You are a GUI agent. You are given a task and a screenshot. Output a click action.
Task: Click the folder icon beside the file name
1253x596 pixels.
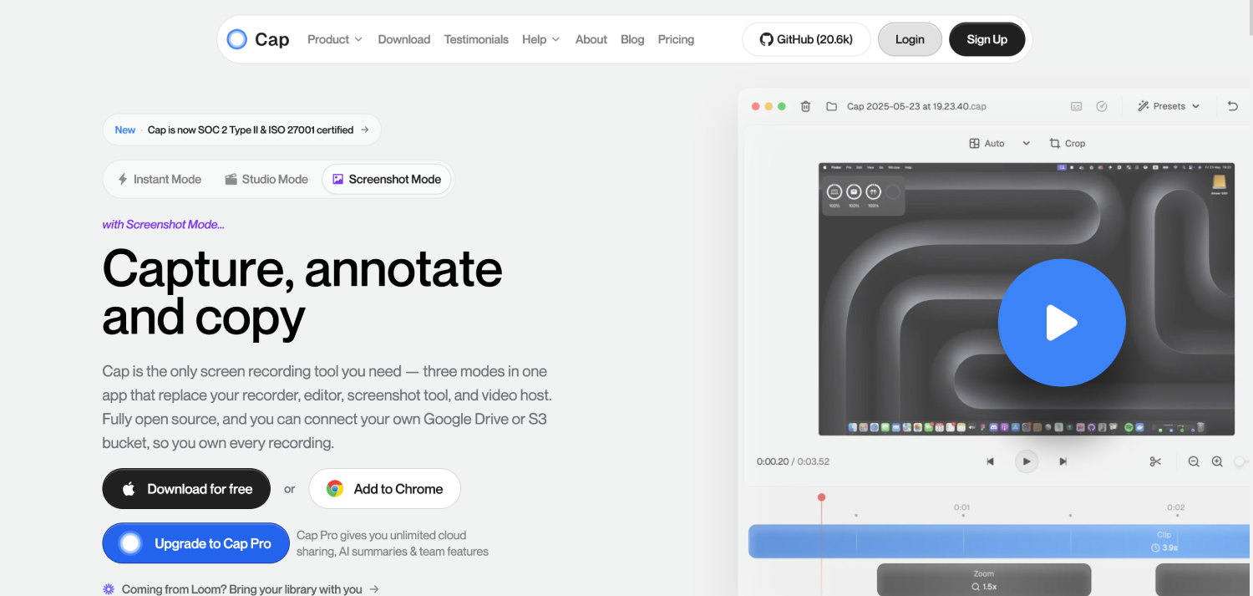831,106
